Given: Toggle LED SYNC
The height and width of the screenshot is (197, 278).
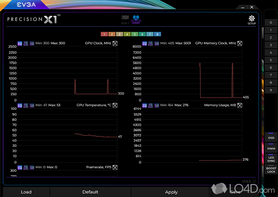Looking at the screenshot, I should pos(271,158).
